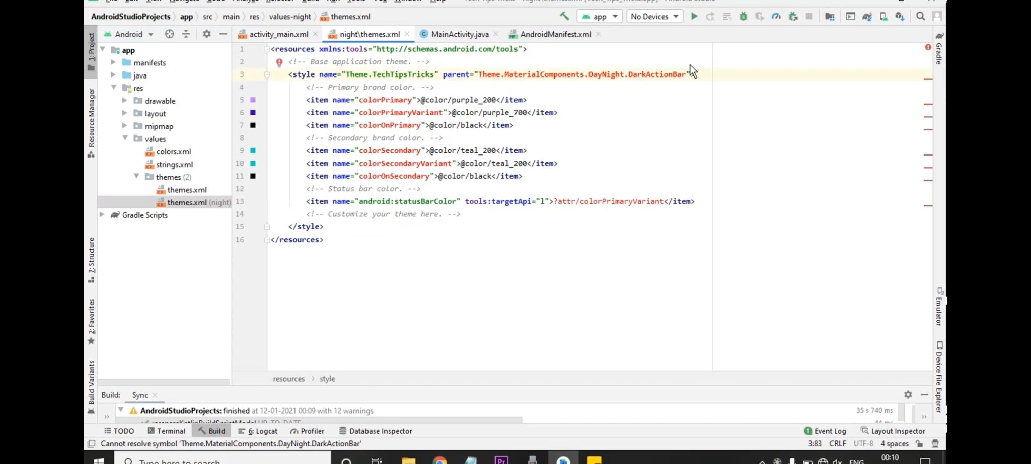Expand the drawable folder
The image size is (1031, 464).
click(x=124, y=100)
